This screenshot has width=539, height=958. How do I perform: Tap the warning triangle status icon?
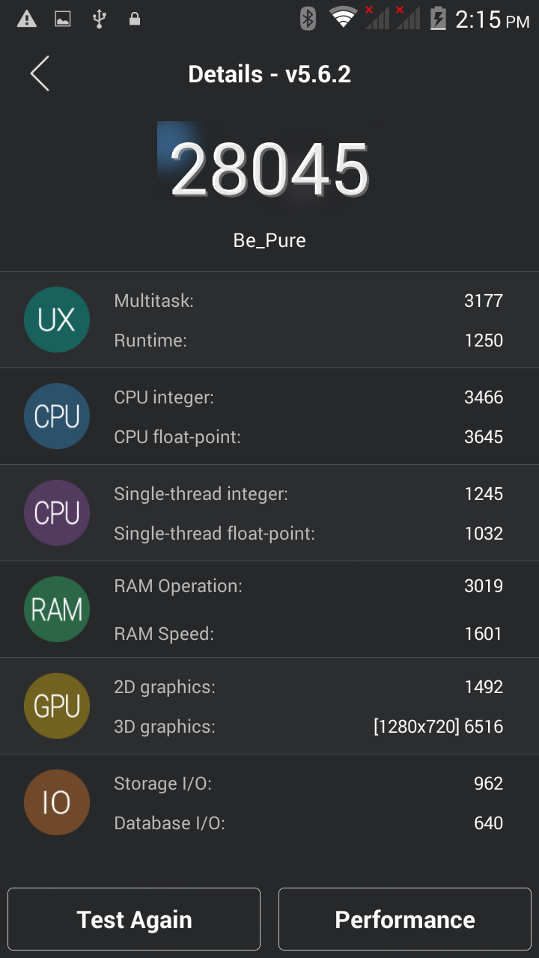[27, 19]
